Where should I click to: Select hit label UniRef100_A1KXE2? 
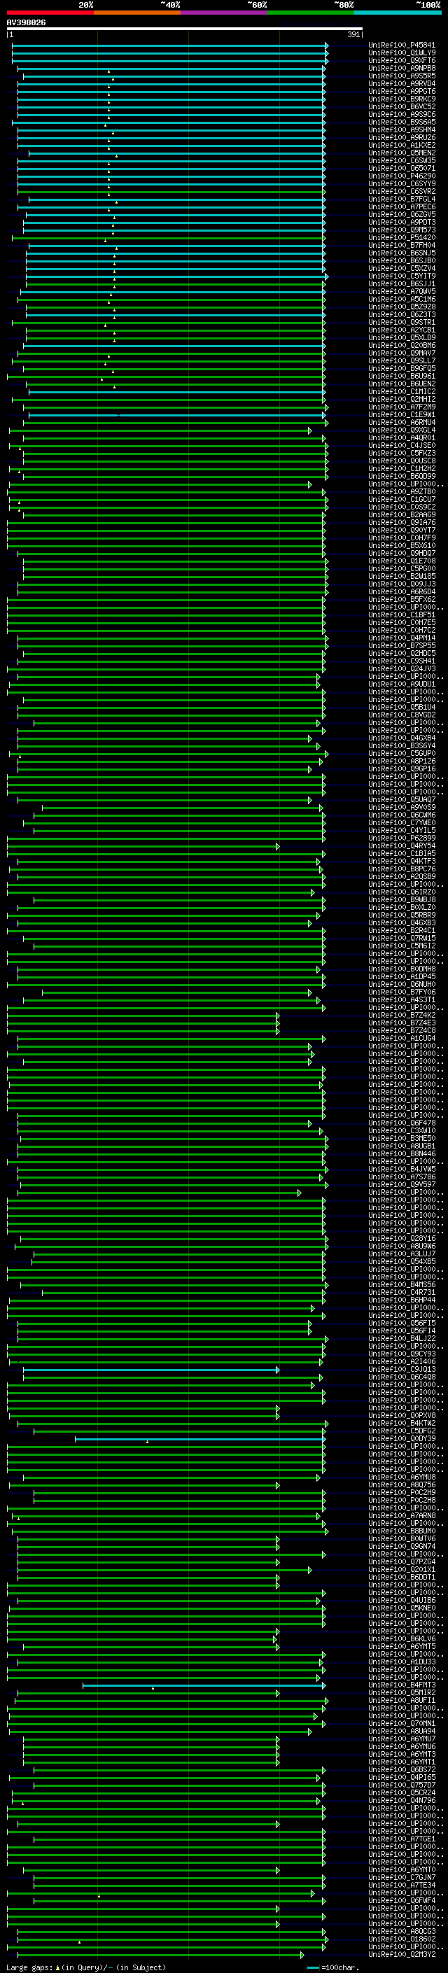point(402,146)
